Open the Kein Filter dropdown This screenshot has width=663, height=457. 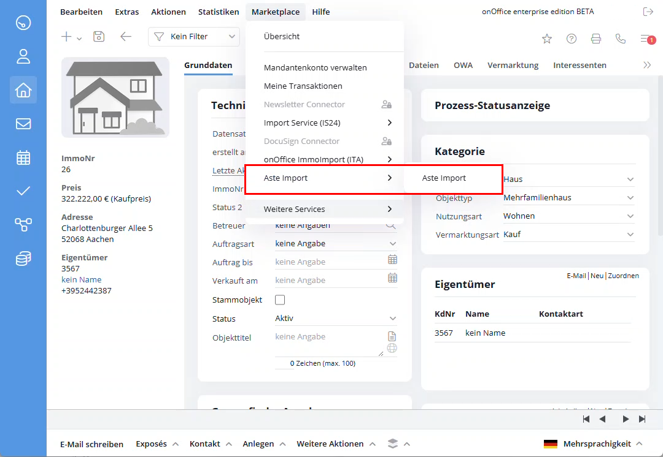(x=193, y=37)
